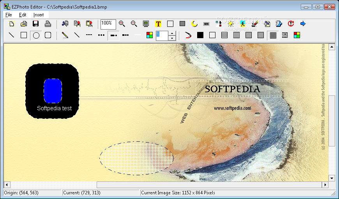
Task: Click the Cut scissors icon
Action: 65,24
